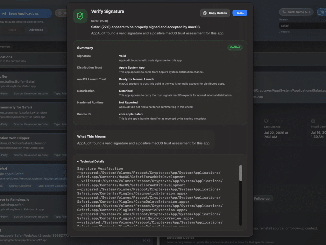Click the green shield verification icon
The image size is (326, 245).
(x=80, y=16)
